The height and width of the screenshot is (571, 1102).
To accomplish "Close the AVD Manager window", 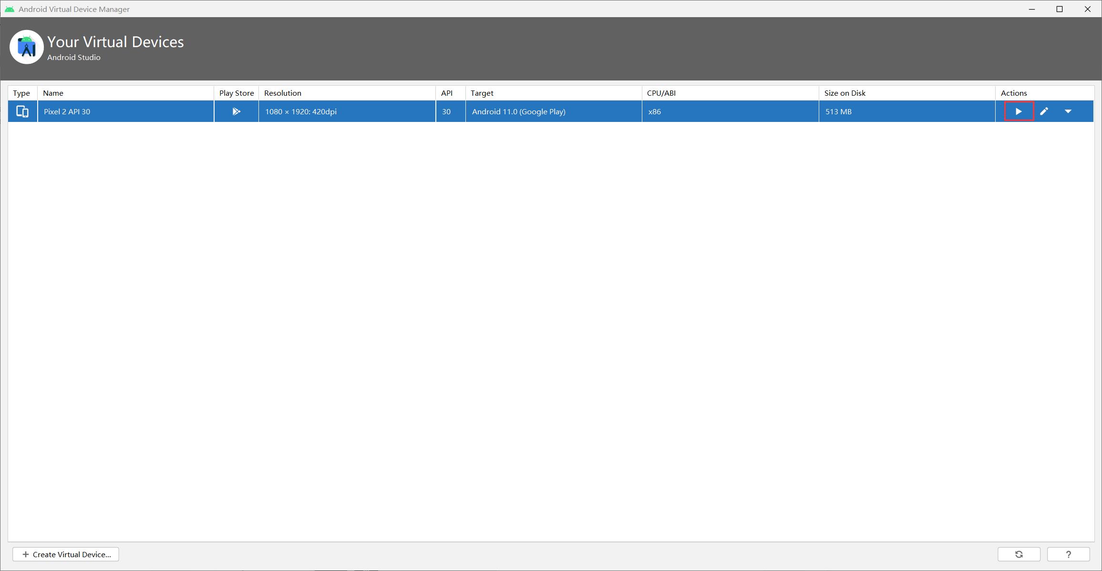I will [x=1088, y=9].
